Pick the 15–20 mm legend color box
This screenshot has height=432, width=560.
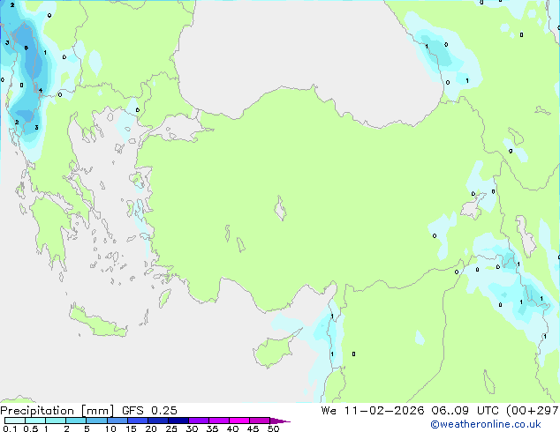[x=137, y=421]
